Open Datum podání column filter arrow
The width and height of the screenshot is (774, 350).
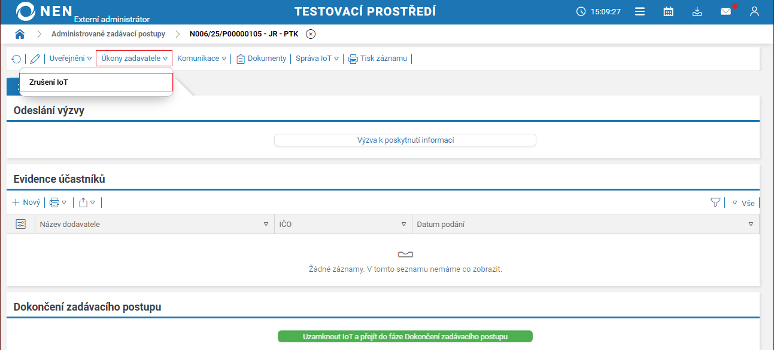751,225
